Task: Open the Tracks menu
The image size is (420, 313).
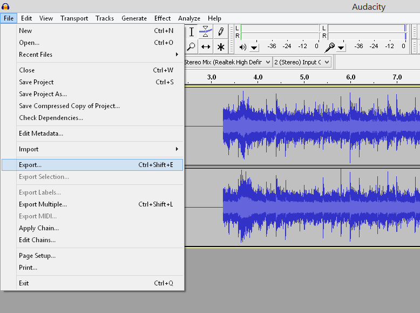Action: coord(105,18)
